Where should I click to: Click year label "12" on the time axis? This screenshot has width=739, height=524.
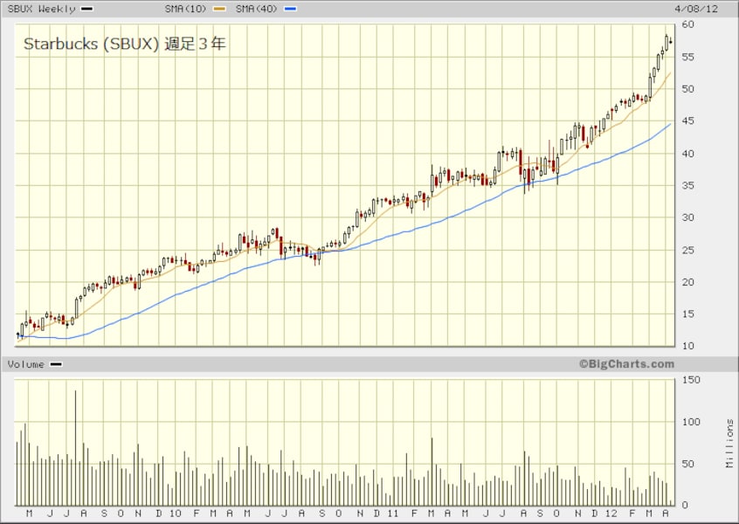[x=611, y=514]
